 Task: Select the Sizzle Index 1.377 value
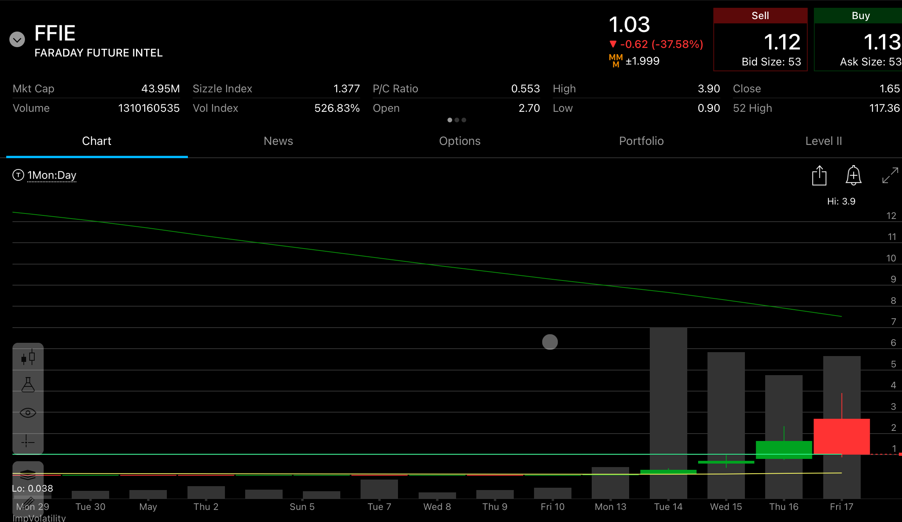pos(347,89)
